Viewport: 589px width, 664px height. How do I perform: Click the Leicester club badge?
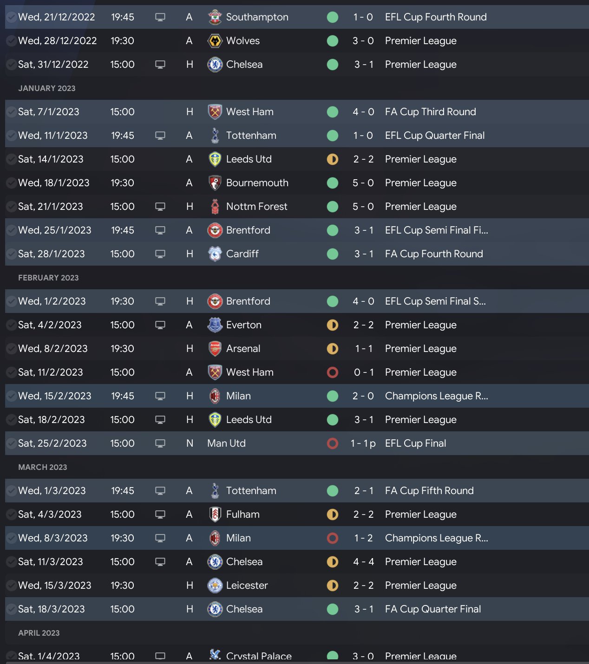tap(215, 586)
